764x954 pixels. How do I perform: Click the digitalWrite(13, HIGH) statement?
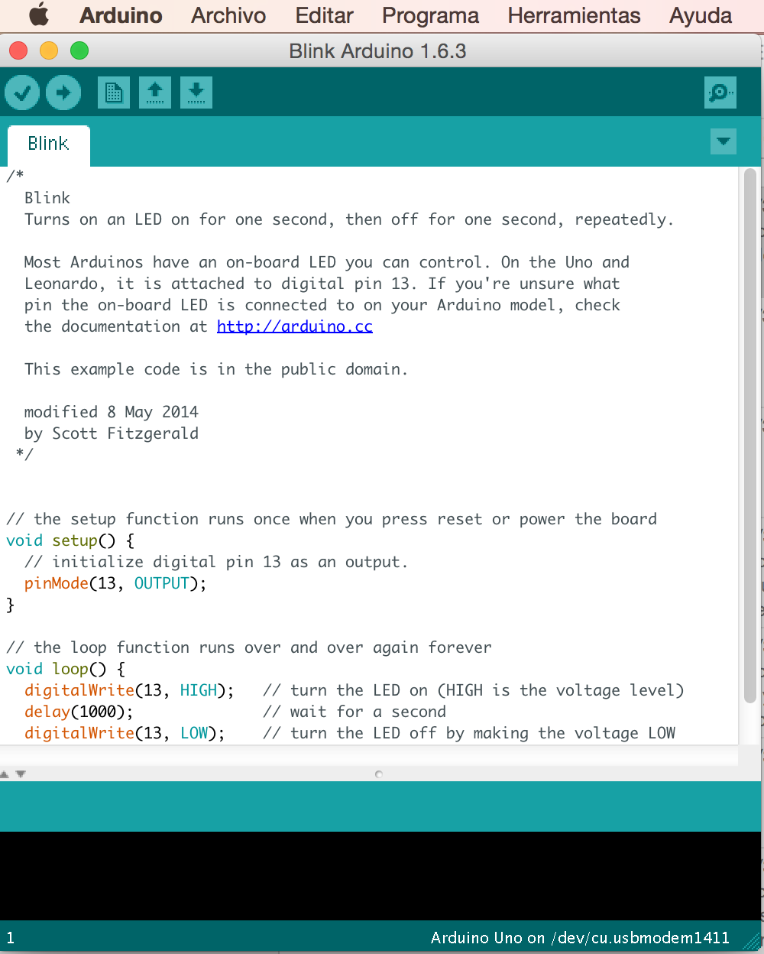(x=129, y=690)
